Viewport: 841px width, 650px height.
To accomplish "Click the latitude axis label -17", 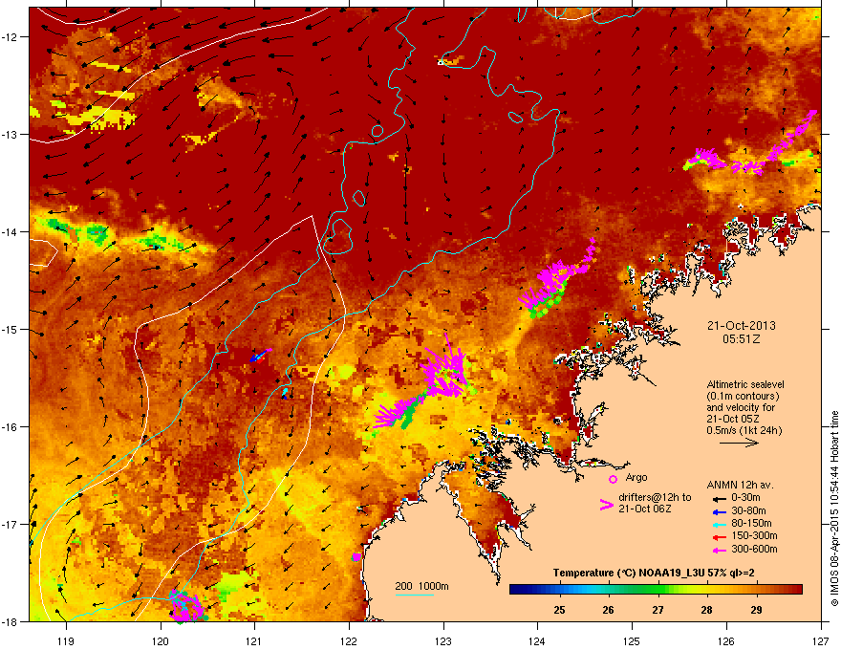I will pyautogui.click(x=11, y=524).
